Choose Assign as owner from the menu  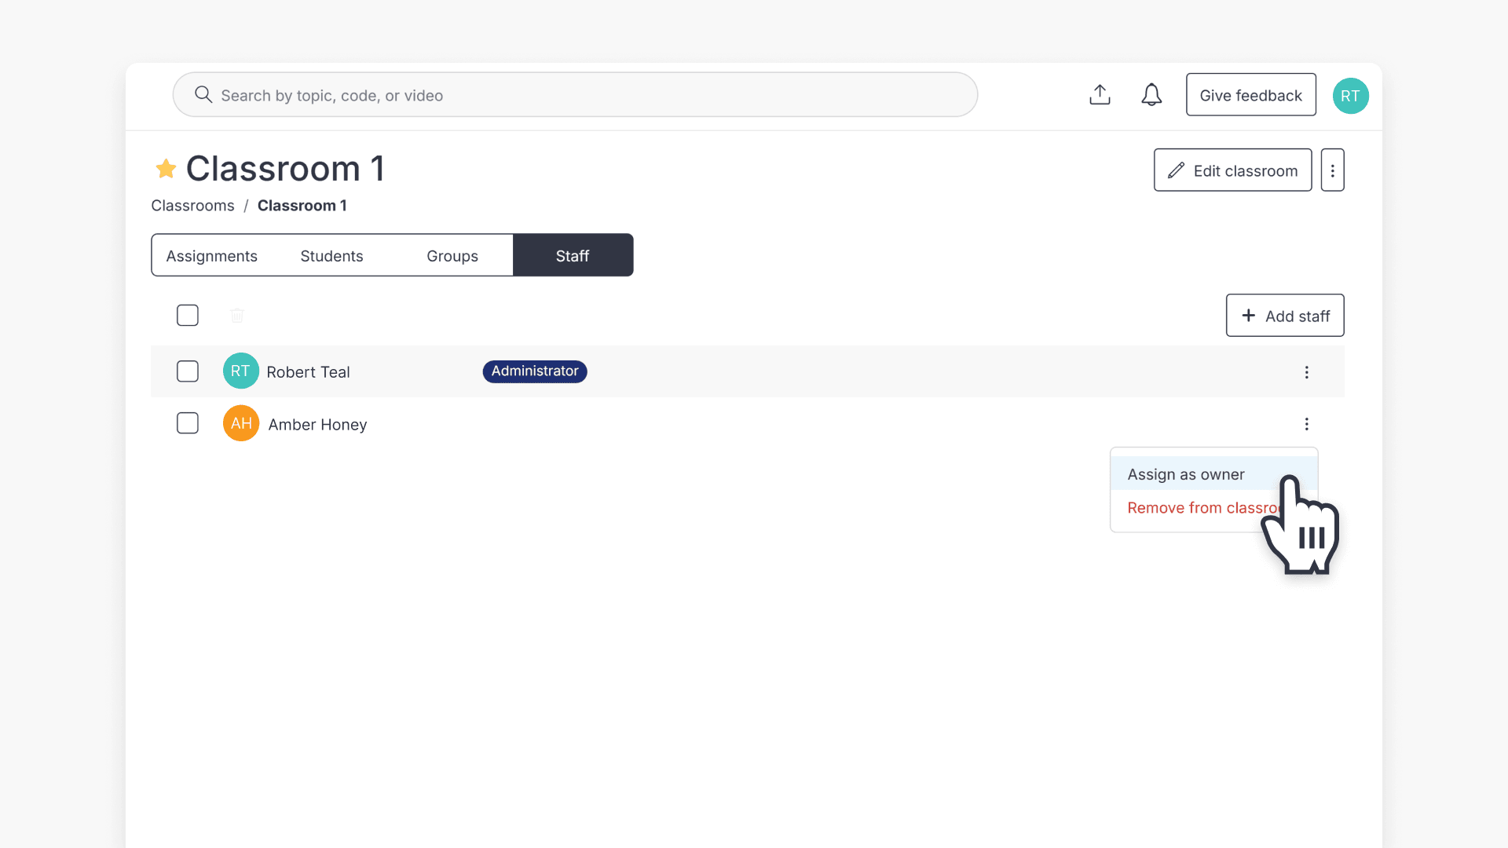pos(1186,473)
